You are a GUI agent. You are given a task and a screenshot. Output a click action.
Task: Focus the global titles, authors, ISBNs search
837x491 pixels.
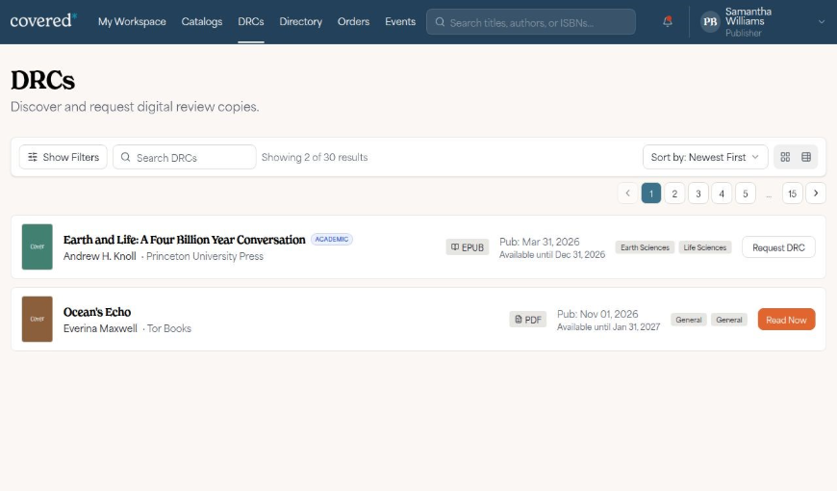pos(531,22)
